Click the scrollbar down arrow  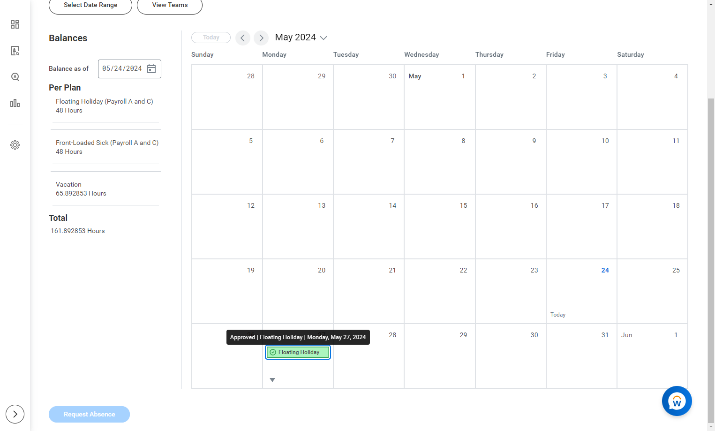(x=711, y=427)
